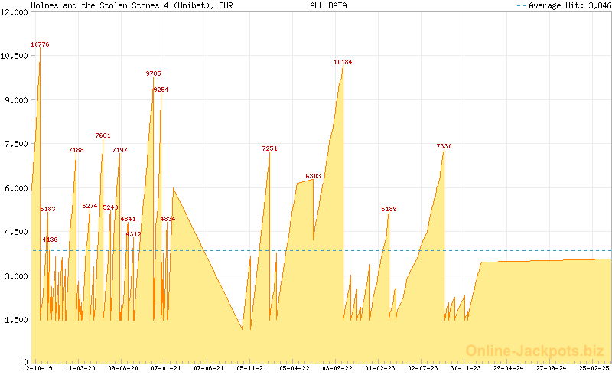The width and height of the screenshot is (612, 375).
Task: Click the 12,000 y-axis label
Action: [x=15, y=12]
